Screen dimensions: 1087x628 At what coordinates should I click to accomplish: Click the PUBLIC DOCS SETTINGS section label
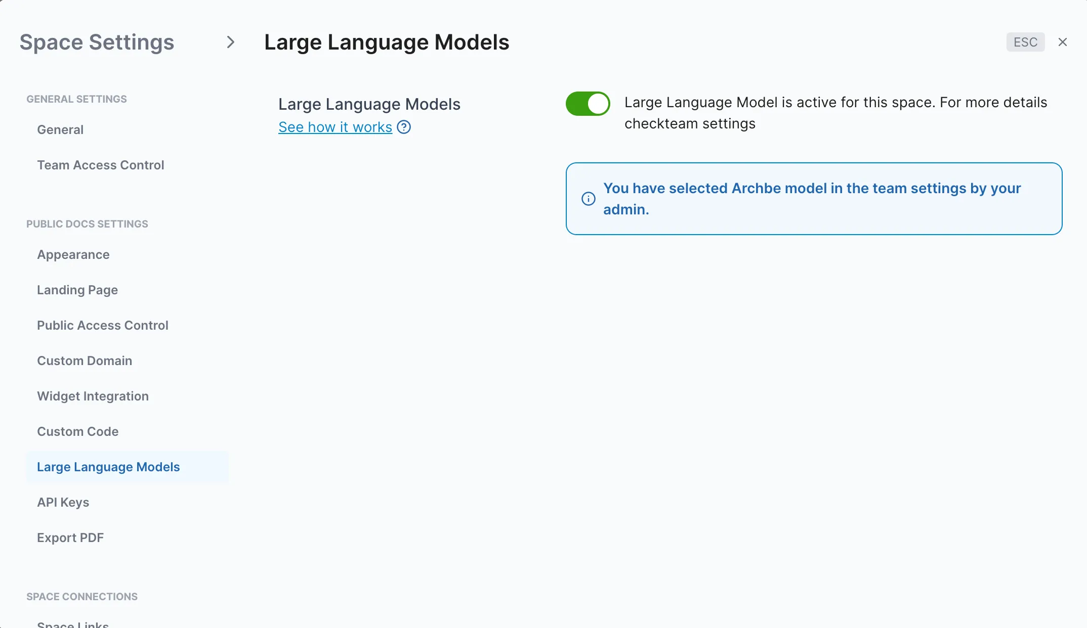pyautogui.click(x=87, y=224)
